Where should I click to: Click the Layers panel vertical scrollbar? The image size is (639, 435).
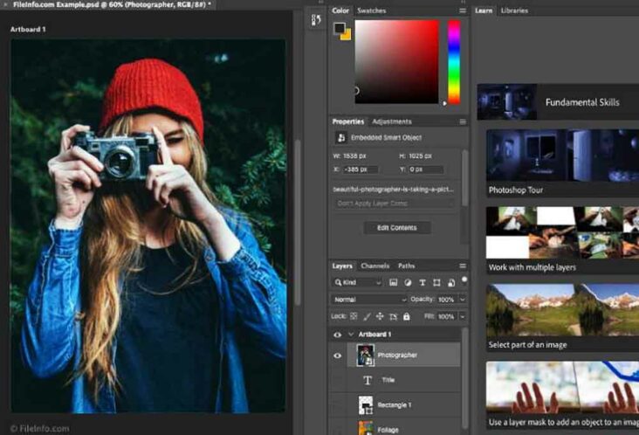(x=465, y=379)
